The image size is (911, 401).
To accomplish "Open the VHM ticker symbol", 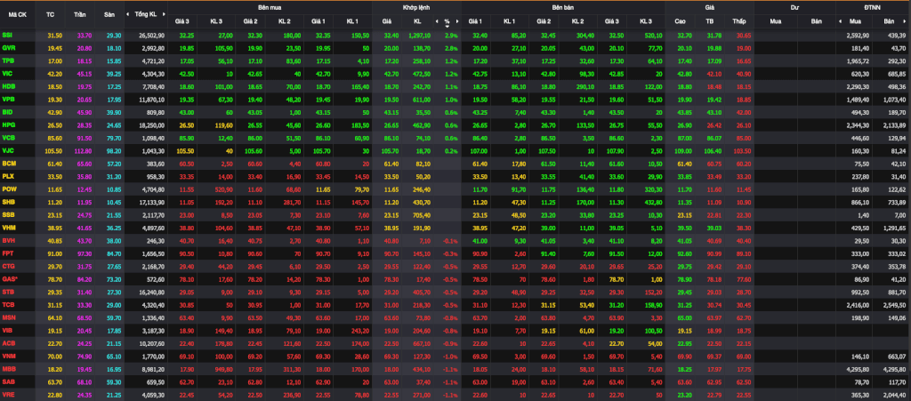I will [x=8, y=227].
